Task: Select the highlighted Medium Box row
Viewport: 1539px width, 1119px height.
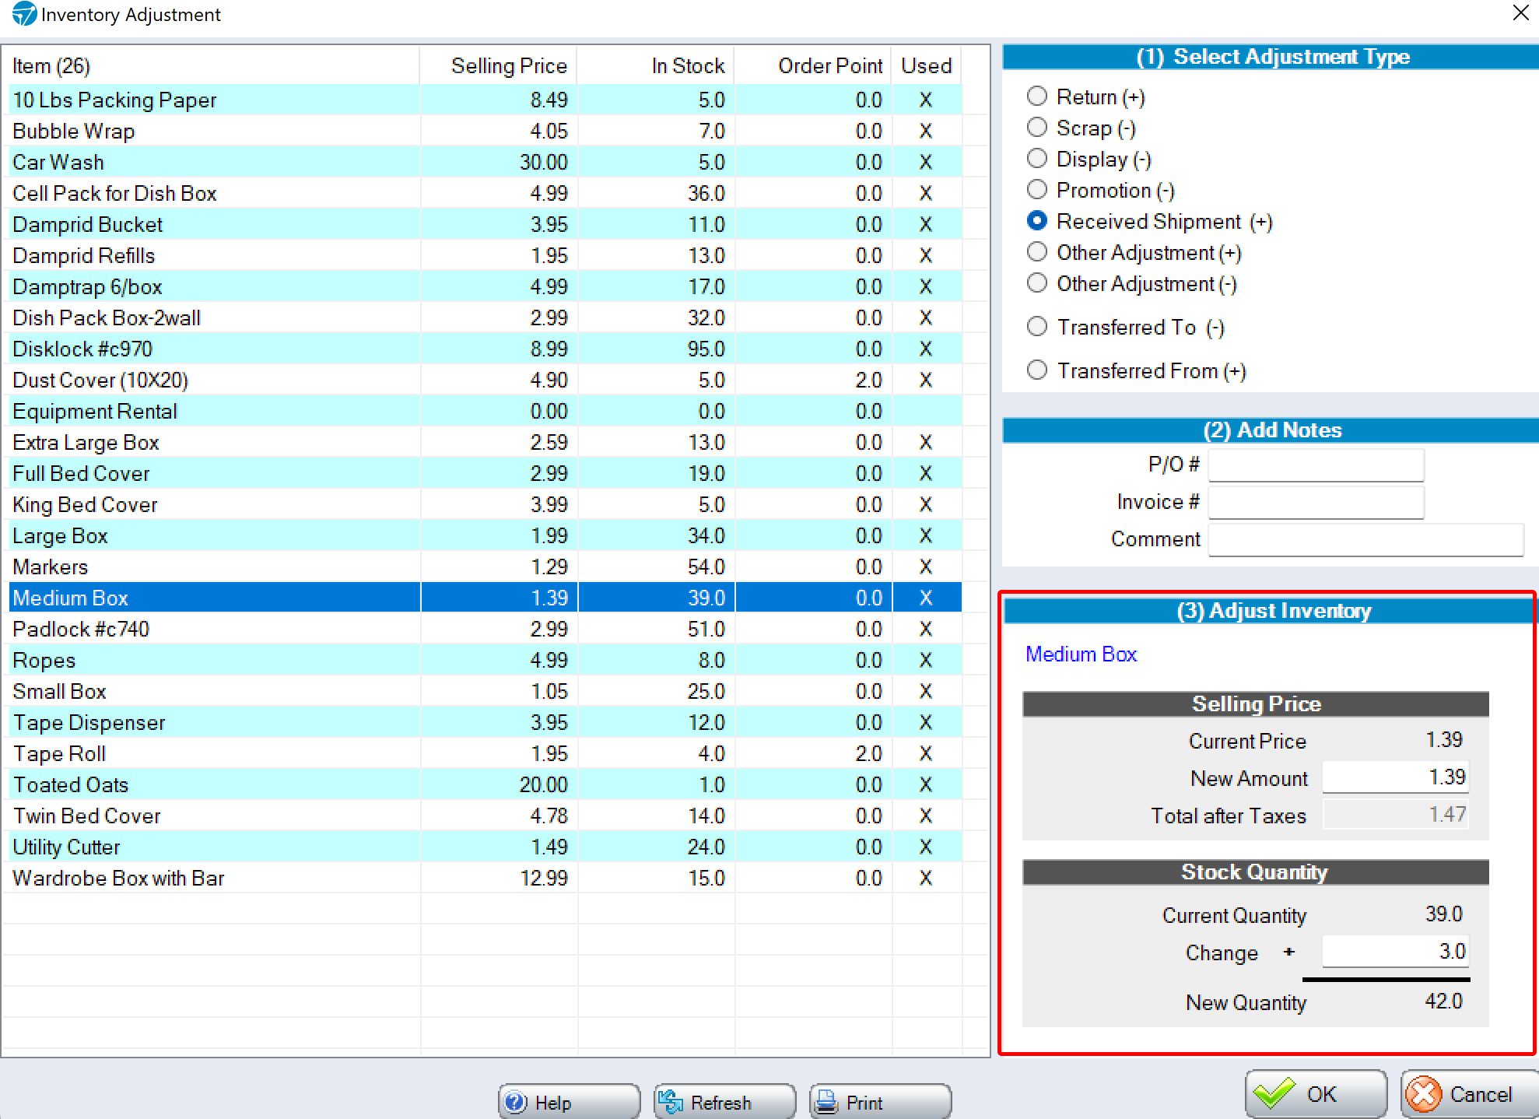Action: tap(486, 598)
